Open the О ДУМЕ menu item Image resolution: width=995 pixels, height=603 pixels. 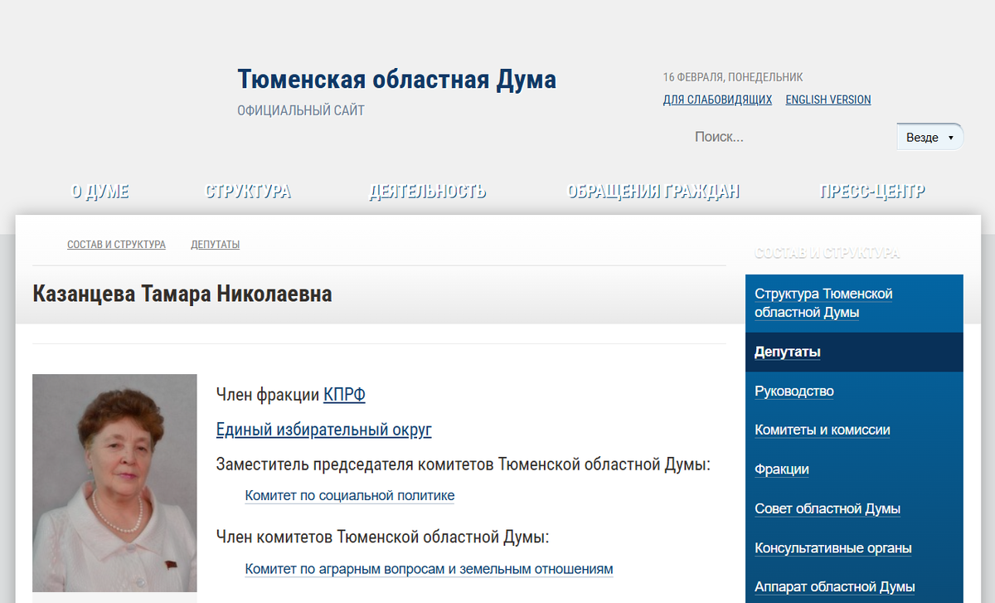point(100,191)
